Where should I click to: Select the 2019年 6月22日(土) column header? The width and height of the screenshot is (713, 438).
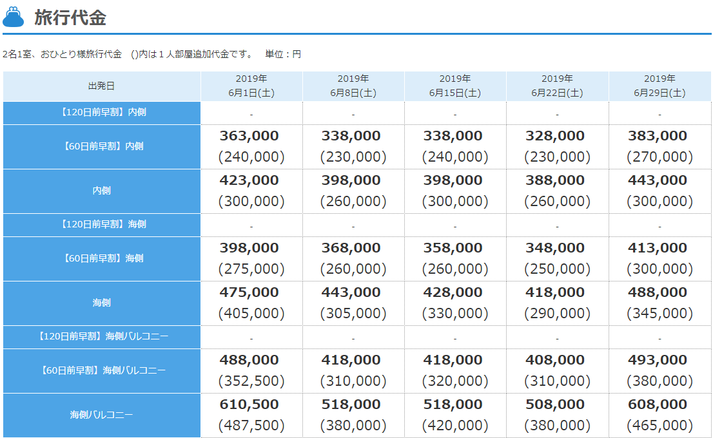point(558,86)
